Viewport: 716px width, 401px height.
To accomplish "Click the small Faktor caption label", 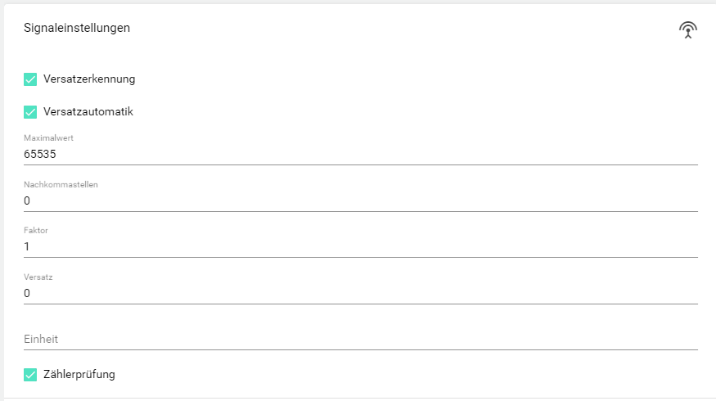I will pyautogui.click(x=36, y=231).
